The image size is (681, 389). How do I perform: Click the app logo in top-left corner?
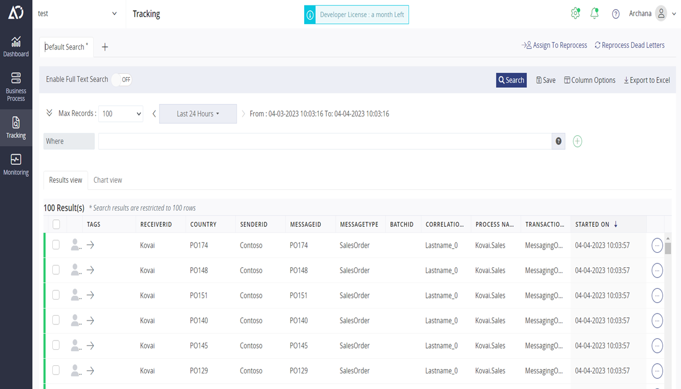(16, 13)
